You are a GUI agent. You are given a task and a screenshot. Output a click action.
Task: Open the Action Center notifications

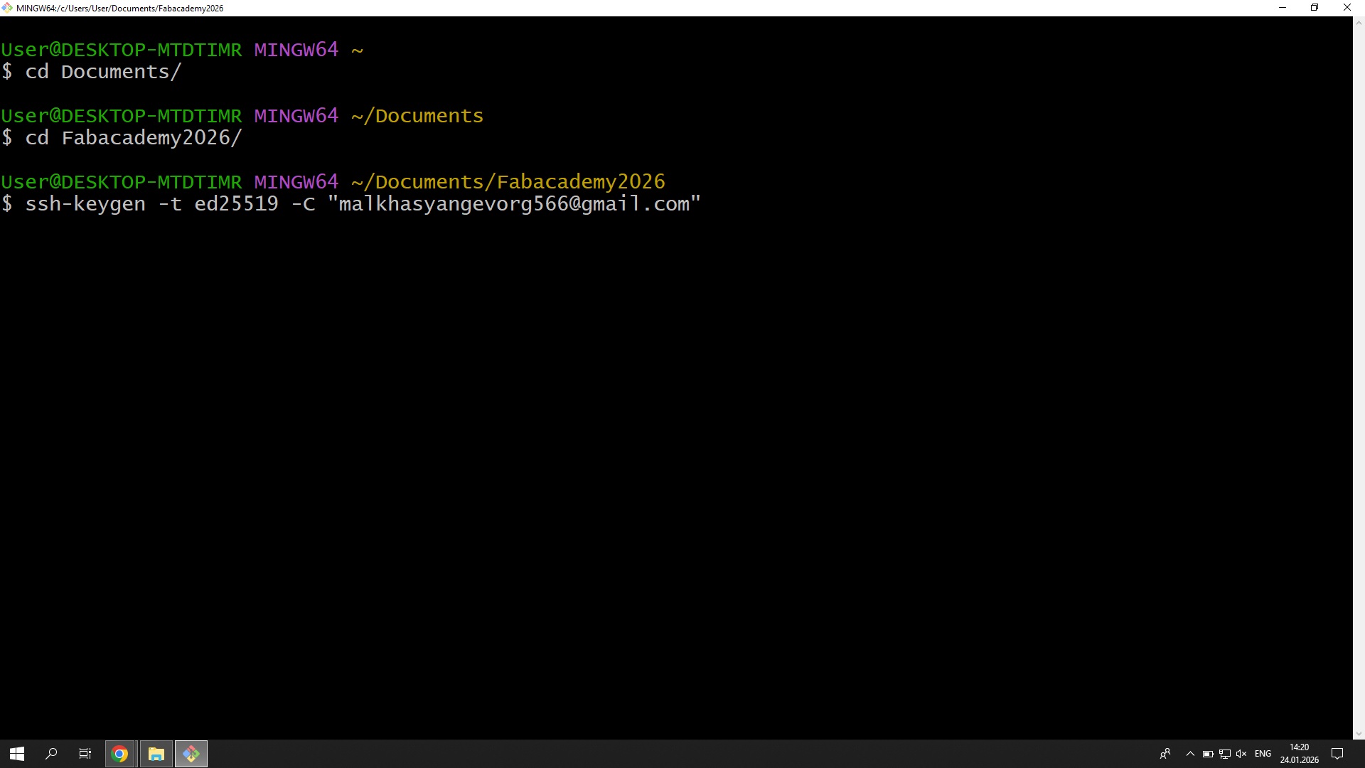1337,754
